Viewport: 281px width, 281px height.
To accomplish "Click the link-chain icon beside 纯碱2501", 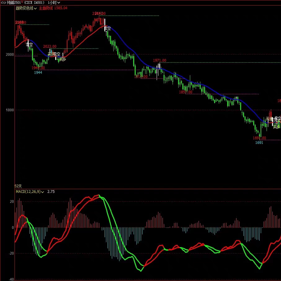I will click(3, 3).
